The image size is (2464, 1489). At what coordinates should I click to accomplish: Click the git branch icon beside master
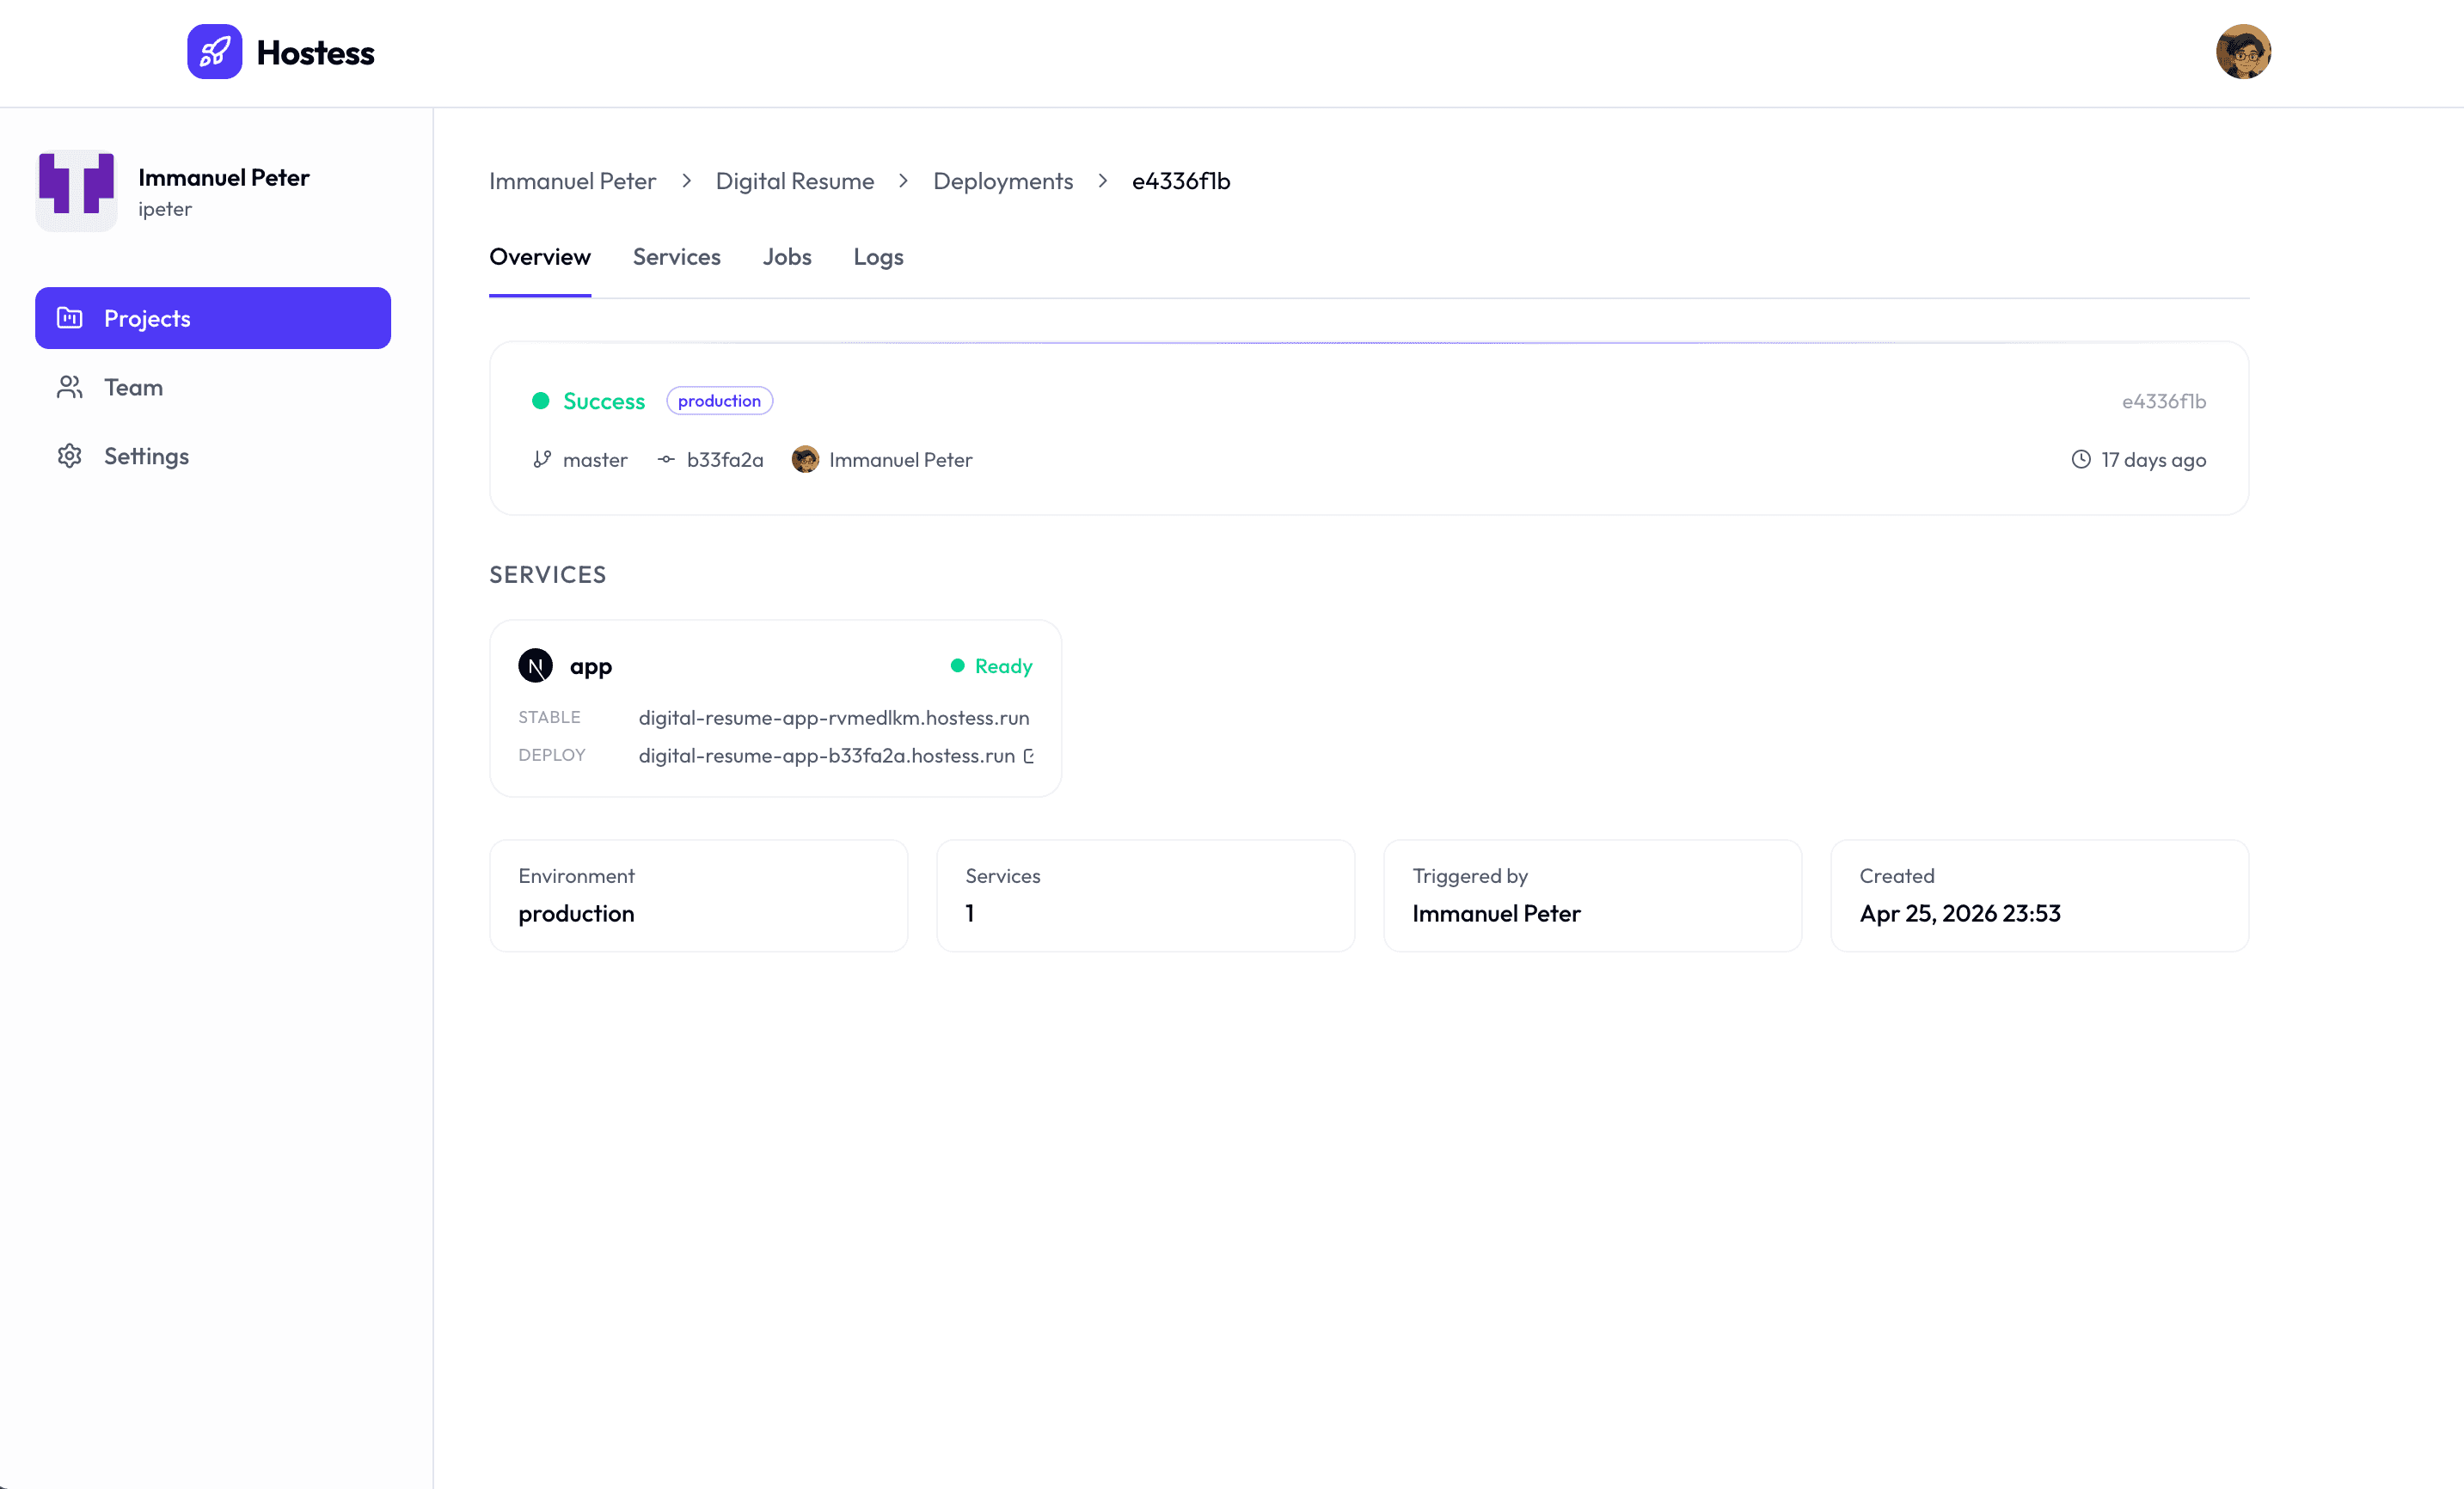[x=542, y=459]
